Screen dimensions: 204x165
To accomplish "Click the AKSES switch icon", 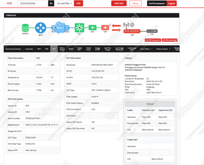I will tap(67, 28).
